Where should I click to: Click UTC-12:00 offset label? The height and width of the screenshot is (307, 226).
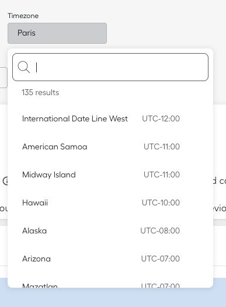[161, 118]
